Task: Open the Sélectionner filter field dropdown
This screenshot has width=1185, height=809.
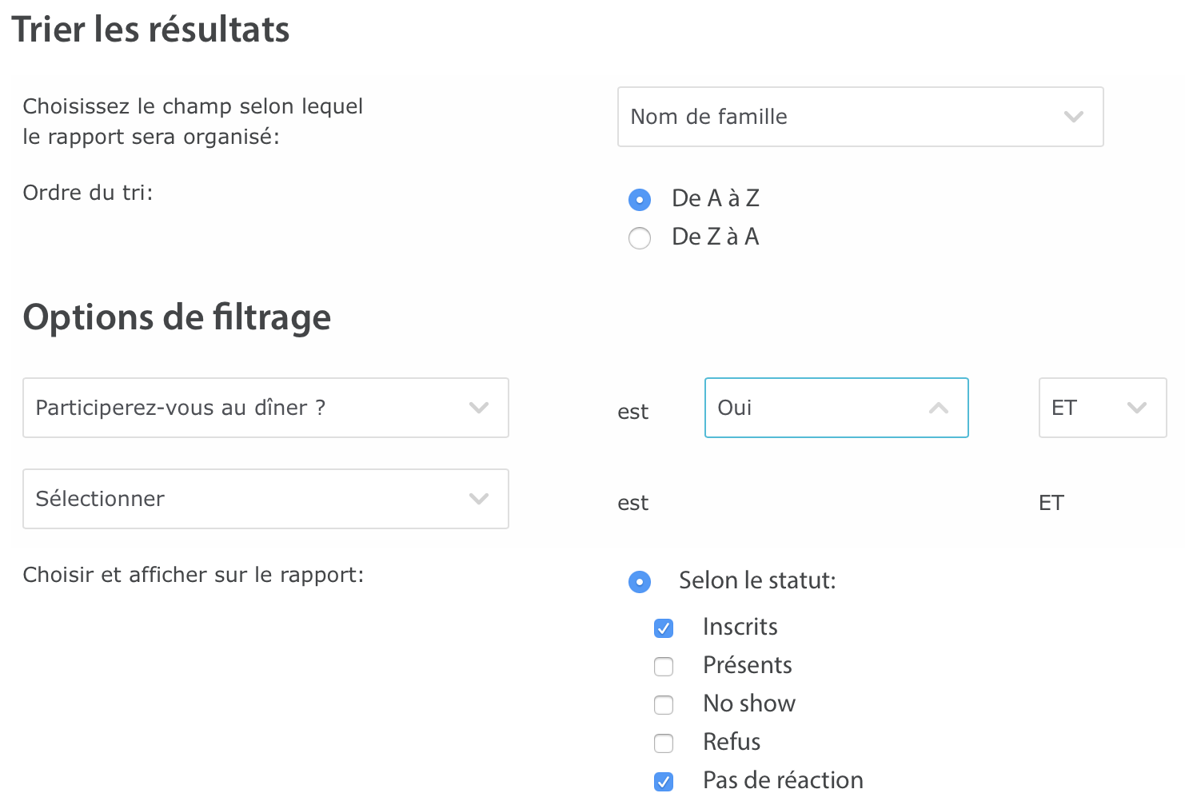Action: pyautogui.click(x=265, y=499)
